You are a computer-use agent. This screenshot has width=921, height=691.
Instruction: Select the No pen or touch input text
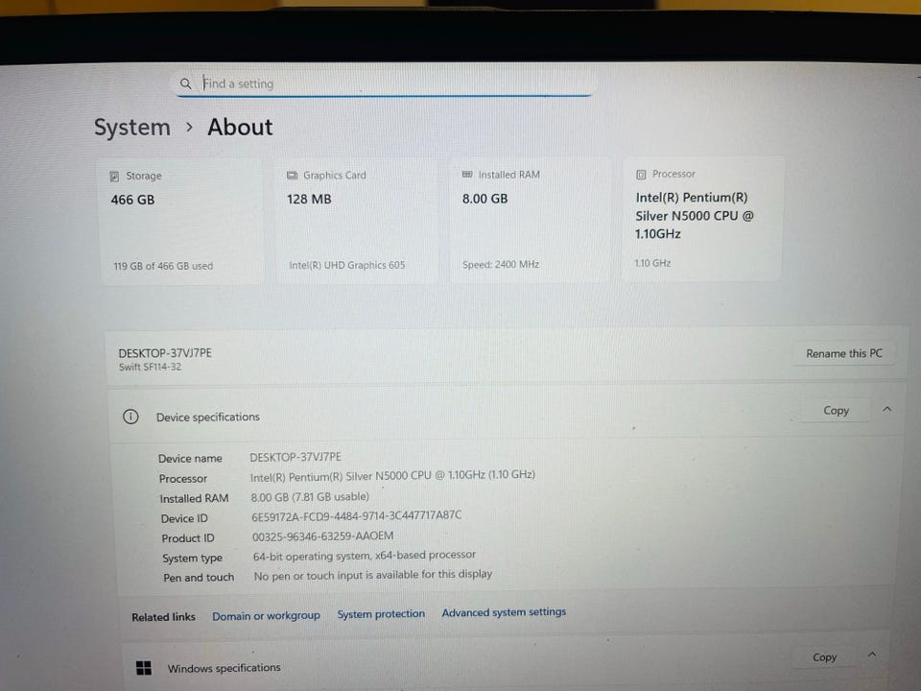(x=373, y=575)
